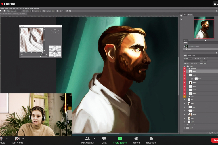Click Start Video in Zoom

click(17, 140)
